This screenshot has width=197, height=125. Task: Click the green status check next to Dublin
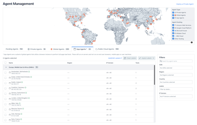[x=22, y=82]
